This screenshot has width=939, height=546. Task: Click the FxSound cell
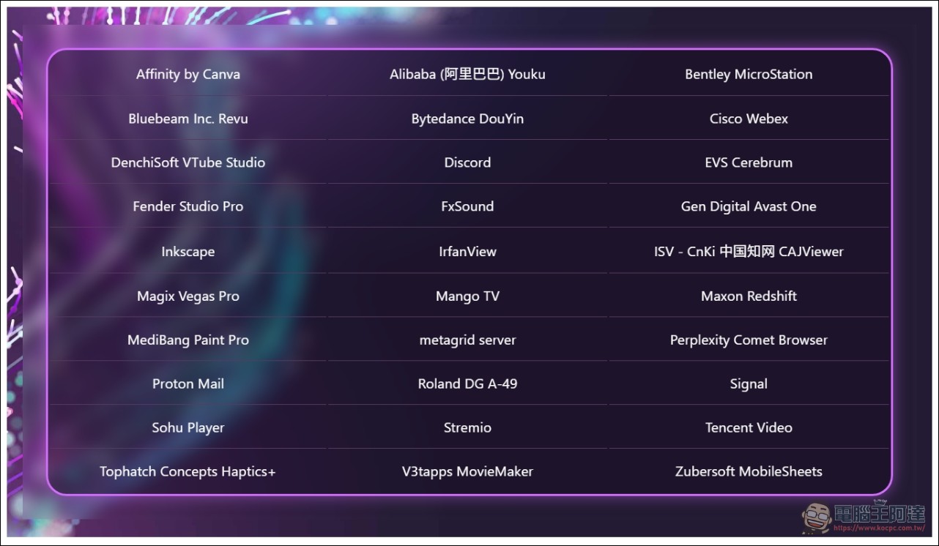point(467,206)
